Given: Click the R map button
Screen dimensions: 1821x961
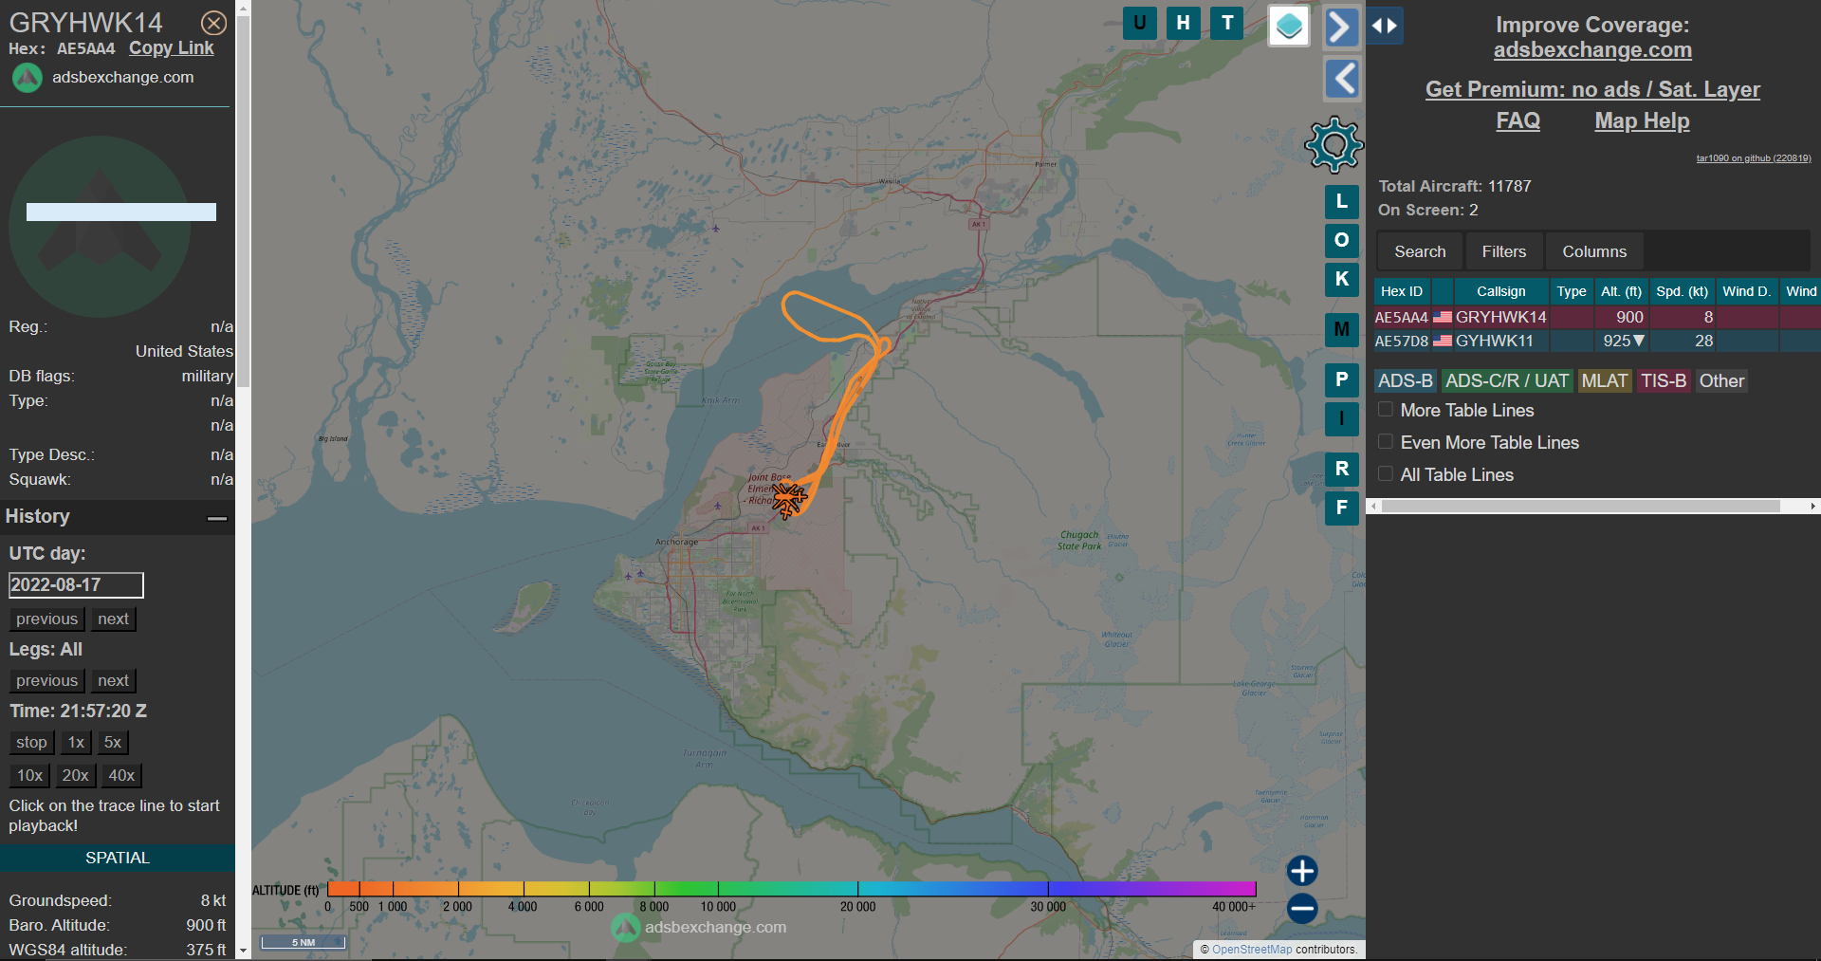Looking at the screenshot, I should click(1341, 469).
